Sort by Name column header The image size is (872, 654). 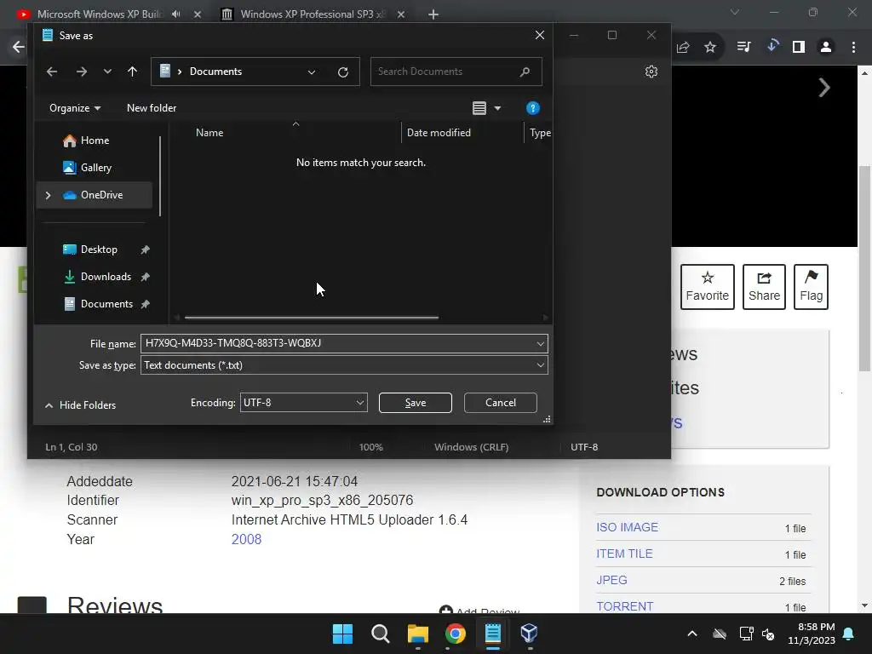click(209, 132)
